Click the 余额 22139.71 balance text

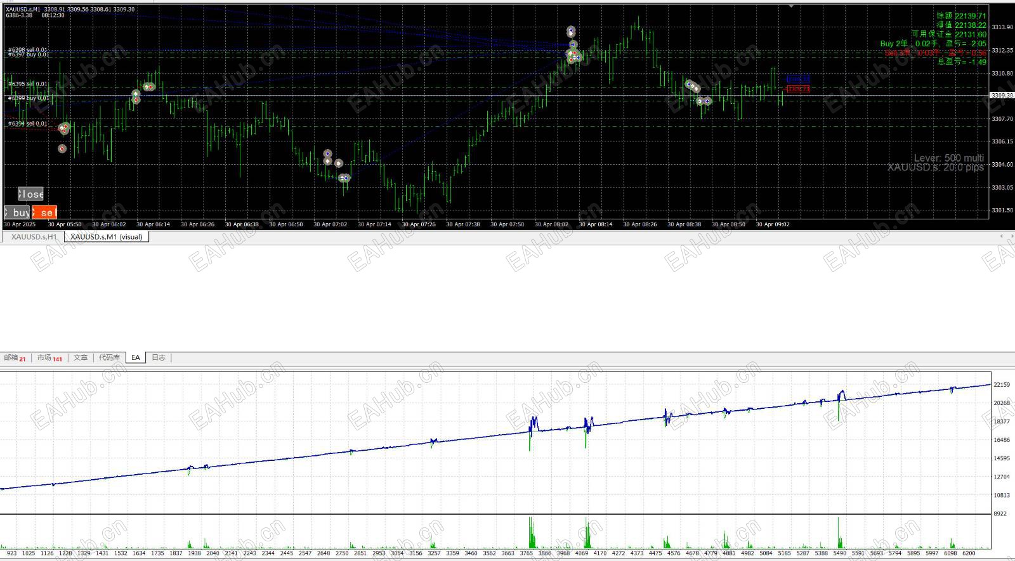961,16
